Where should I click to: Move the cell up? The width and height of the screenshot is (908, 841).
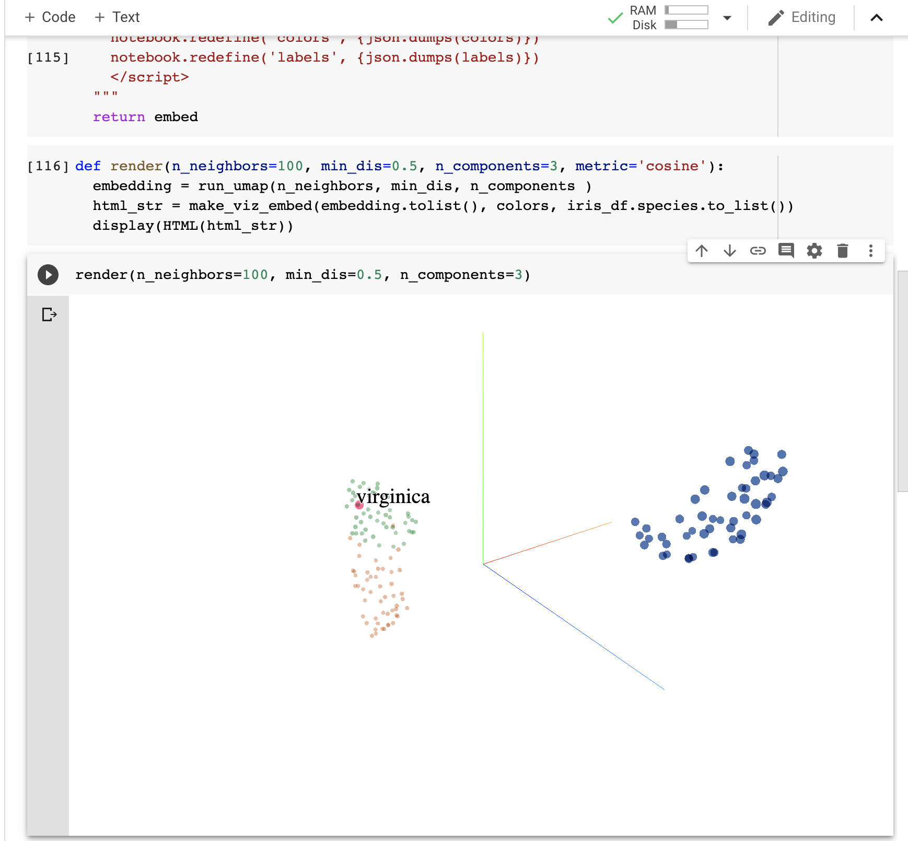tap(702, 251)
